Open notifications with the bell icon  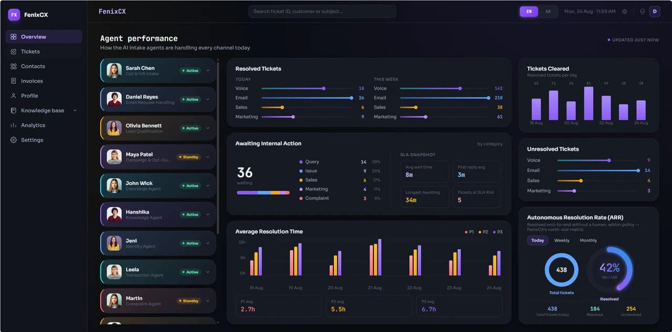point(642,12)
